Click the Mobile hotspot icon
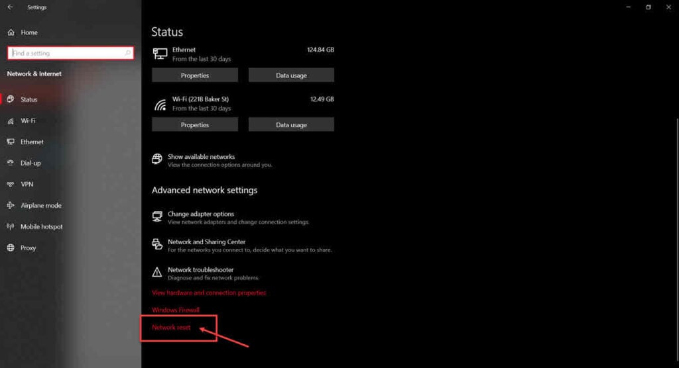679x368 pixels. tap(11, 226)
